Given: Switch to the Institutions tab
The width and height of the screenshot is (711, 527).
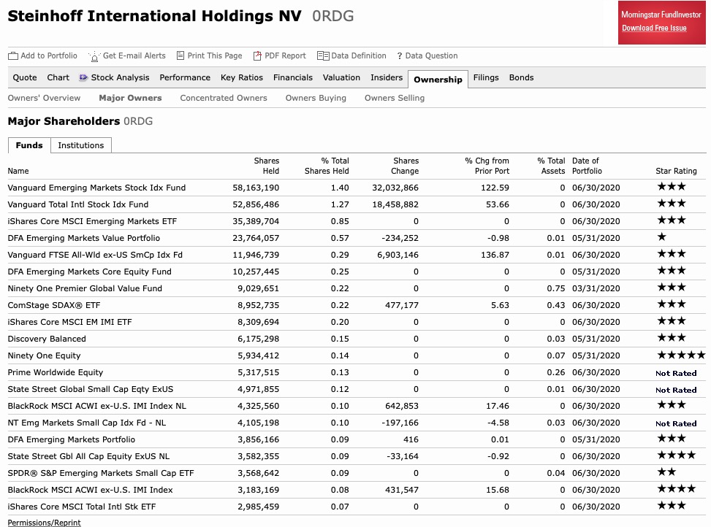Looking at the screenshot, I should click(81, 145).
